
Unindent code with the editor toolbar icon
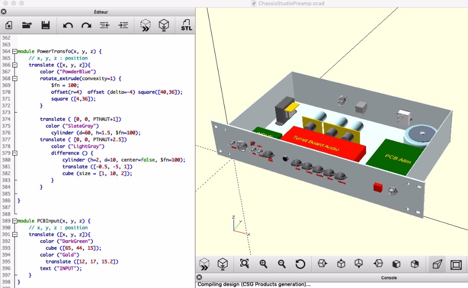coord(105,26)
